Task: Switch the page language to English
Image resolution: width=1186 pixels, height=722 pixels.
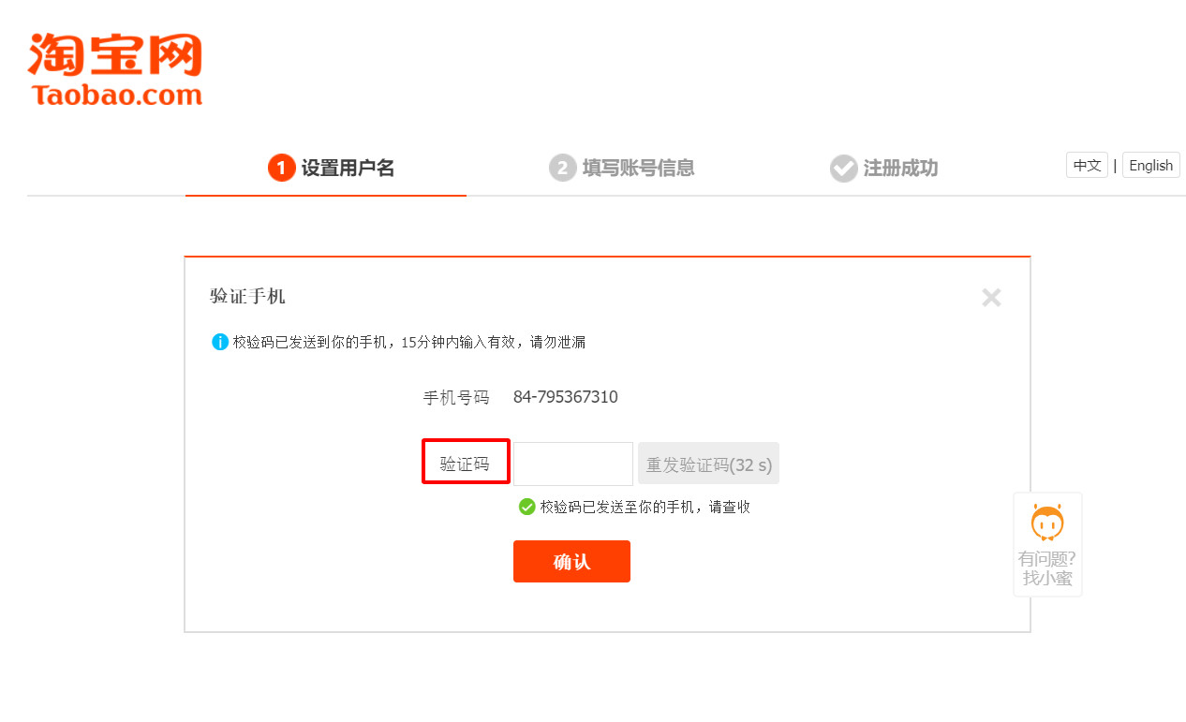Action: point(1150,165)
